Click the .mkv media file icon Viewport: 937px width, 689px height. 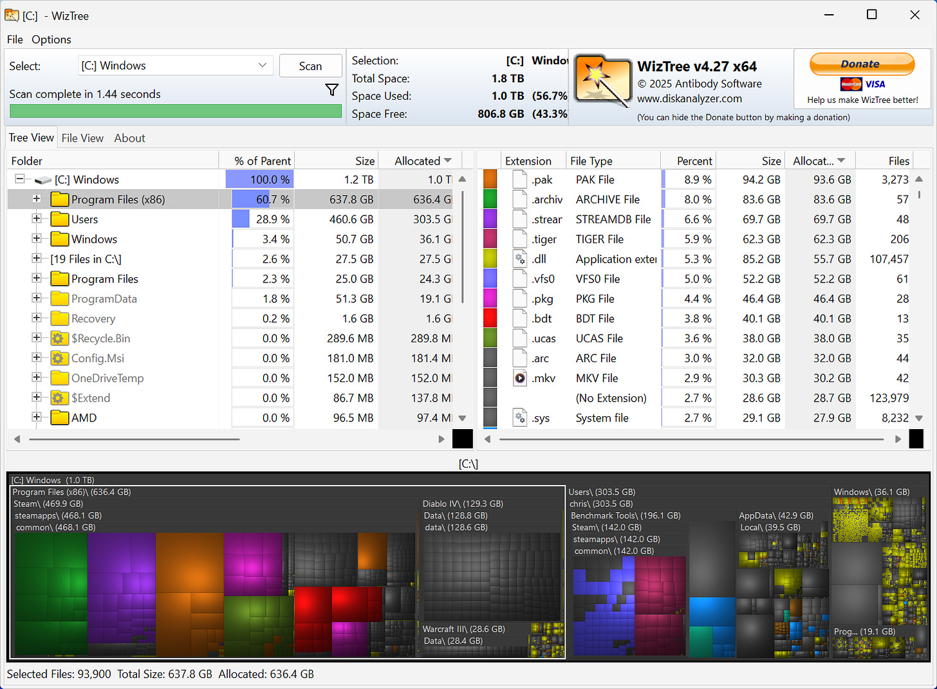(x=520, y=378)
